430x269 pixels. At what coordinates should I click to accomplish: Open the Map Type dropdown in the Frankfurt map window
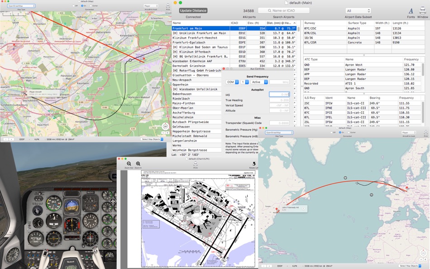tap(21, 6)
